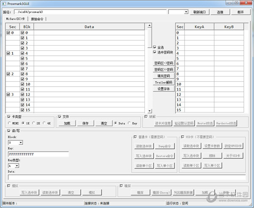Click the Data input field in 读/写
254x208 pixels.
pos(127,178)
